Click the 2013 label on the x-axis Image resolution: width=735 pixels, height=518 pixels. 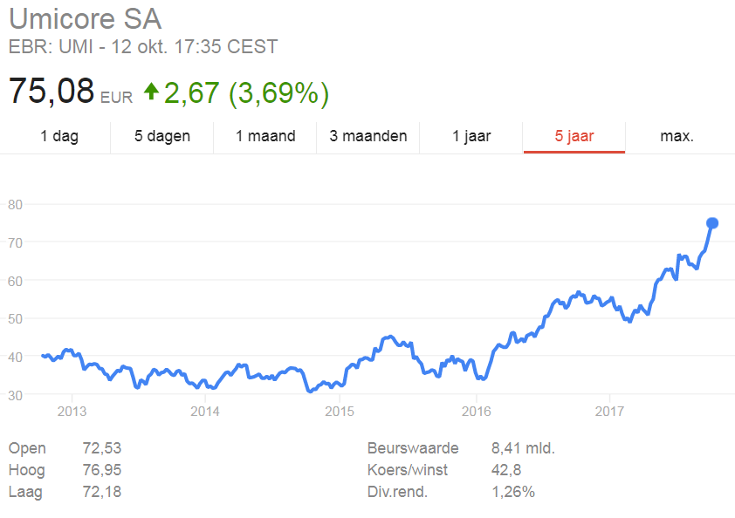(x=72, y=412)
